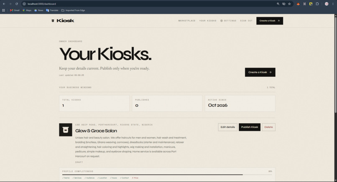
Task: Click the Published stat card
Action: point(167,104)
